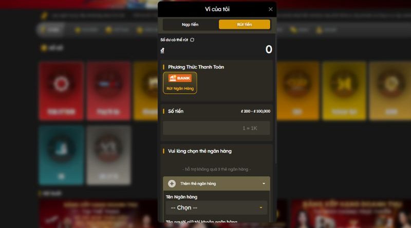Click the đ currency symbol
The width and height of the screenshot is (411, 228).
pyautogui.click(x=162, y=50)
